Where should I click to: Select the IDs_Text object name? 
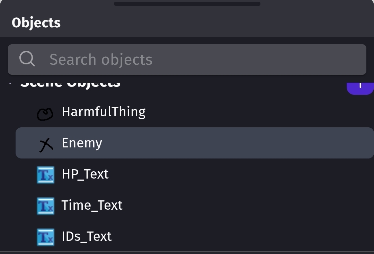click(x=87, y=236)
